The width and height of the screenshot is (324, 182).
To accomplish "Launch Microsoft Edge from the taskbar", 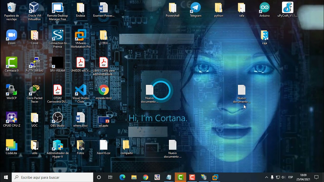I will click(122, 177).
